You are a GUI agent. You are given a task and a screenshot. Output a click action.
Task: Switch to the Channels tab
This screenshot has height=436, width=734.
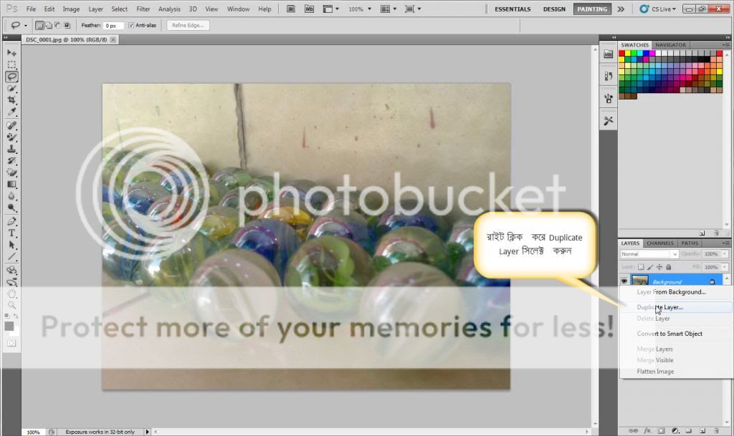point(659,243)
